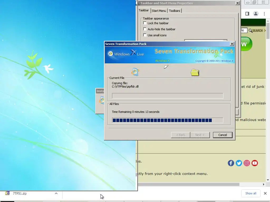Open the dropdown in Taskbar appearance section
This screenshot has height=202, width=270.
pyautogui.click(x=206, y=40)
